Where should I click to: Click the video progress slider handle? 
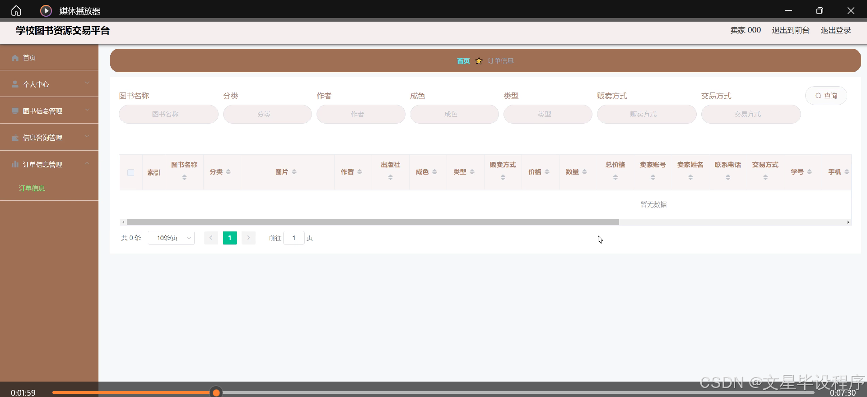(x=216, y=392)
